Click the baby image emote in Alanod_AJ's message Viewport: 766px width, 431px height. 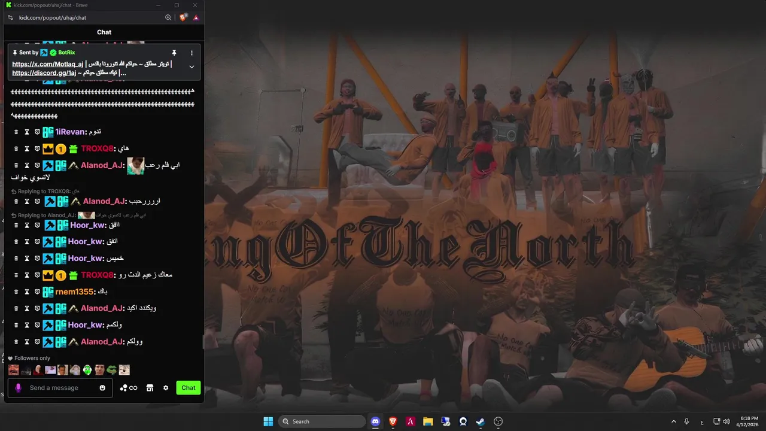click(136, 166)
